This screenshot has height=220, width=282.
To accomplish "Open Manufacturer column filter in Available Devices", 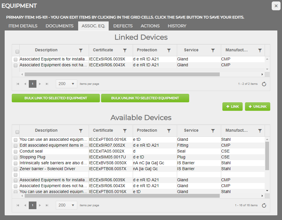I will pos(260,131).
